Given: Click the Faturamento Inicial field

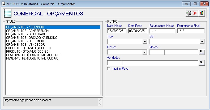Looking at the screenshot, I should tap(162, 31).
